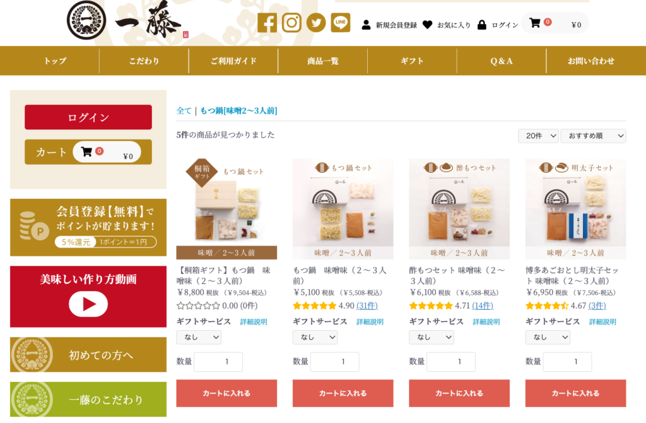Open the Twitter bird icon
This screenshot has height=423, width=646.
click(316, 23)
